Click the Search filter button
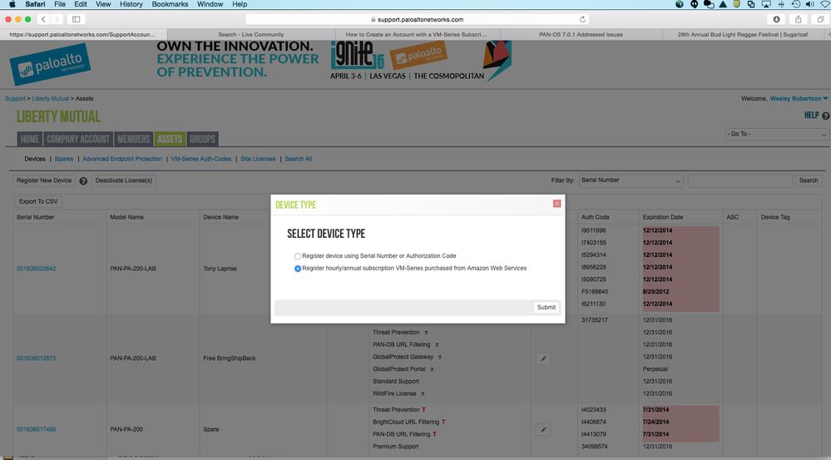Image resolution: width=831 pixels, height=460 pixels. click(809, 181)
